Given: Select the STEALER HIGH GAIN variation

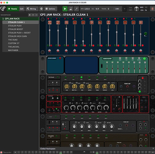Looking at the screenshot, I should pyautogui.click(x=21, y=36).
